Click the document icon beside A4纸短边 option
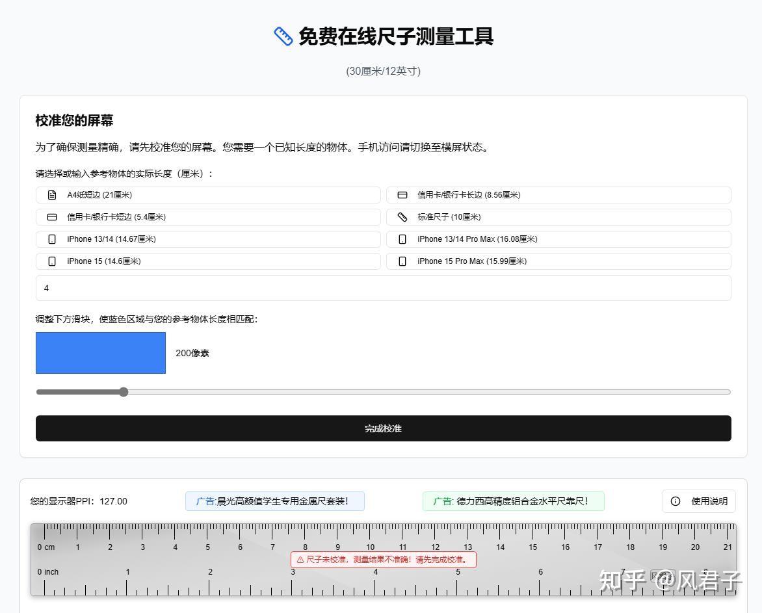This screenshot has height=613, width=762. (52, 194)
